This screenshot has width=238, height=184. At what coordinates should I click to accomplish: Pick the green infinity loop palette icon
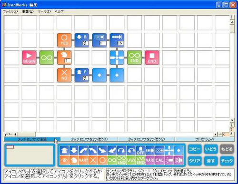(x=112, y=160)
